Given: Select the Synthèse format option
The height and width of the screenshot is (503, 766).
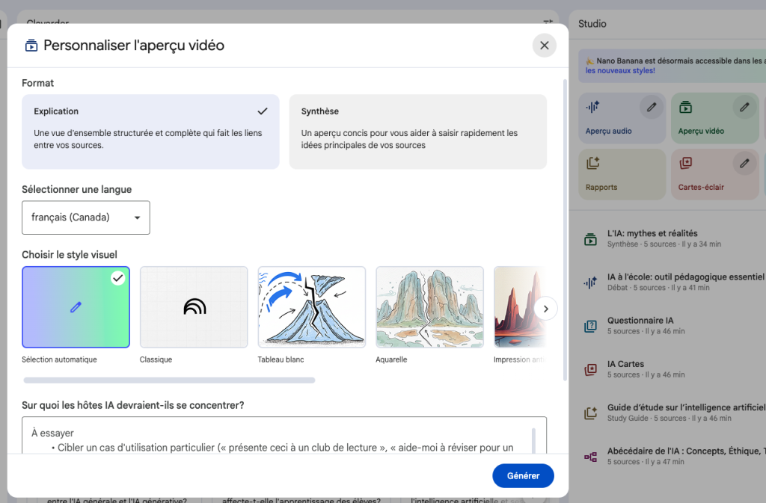Looking at the screenshot, I should point(417,132).
